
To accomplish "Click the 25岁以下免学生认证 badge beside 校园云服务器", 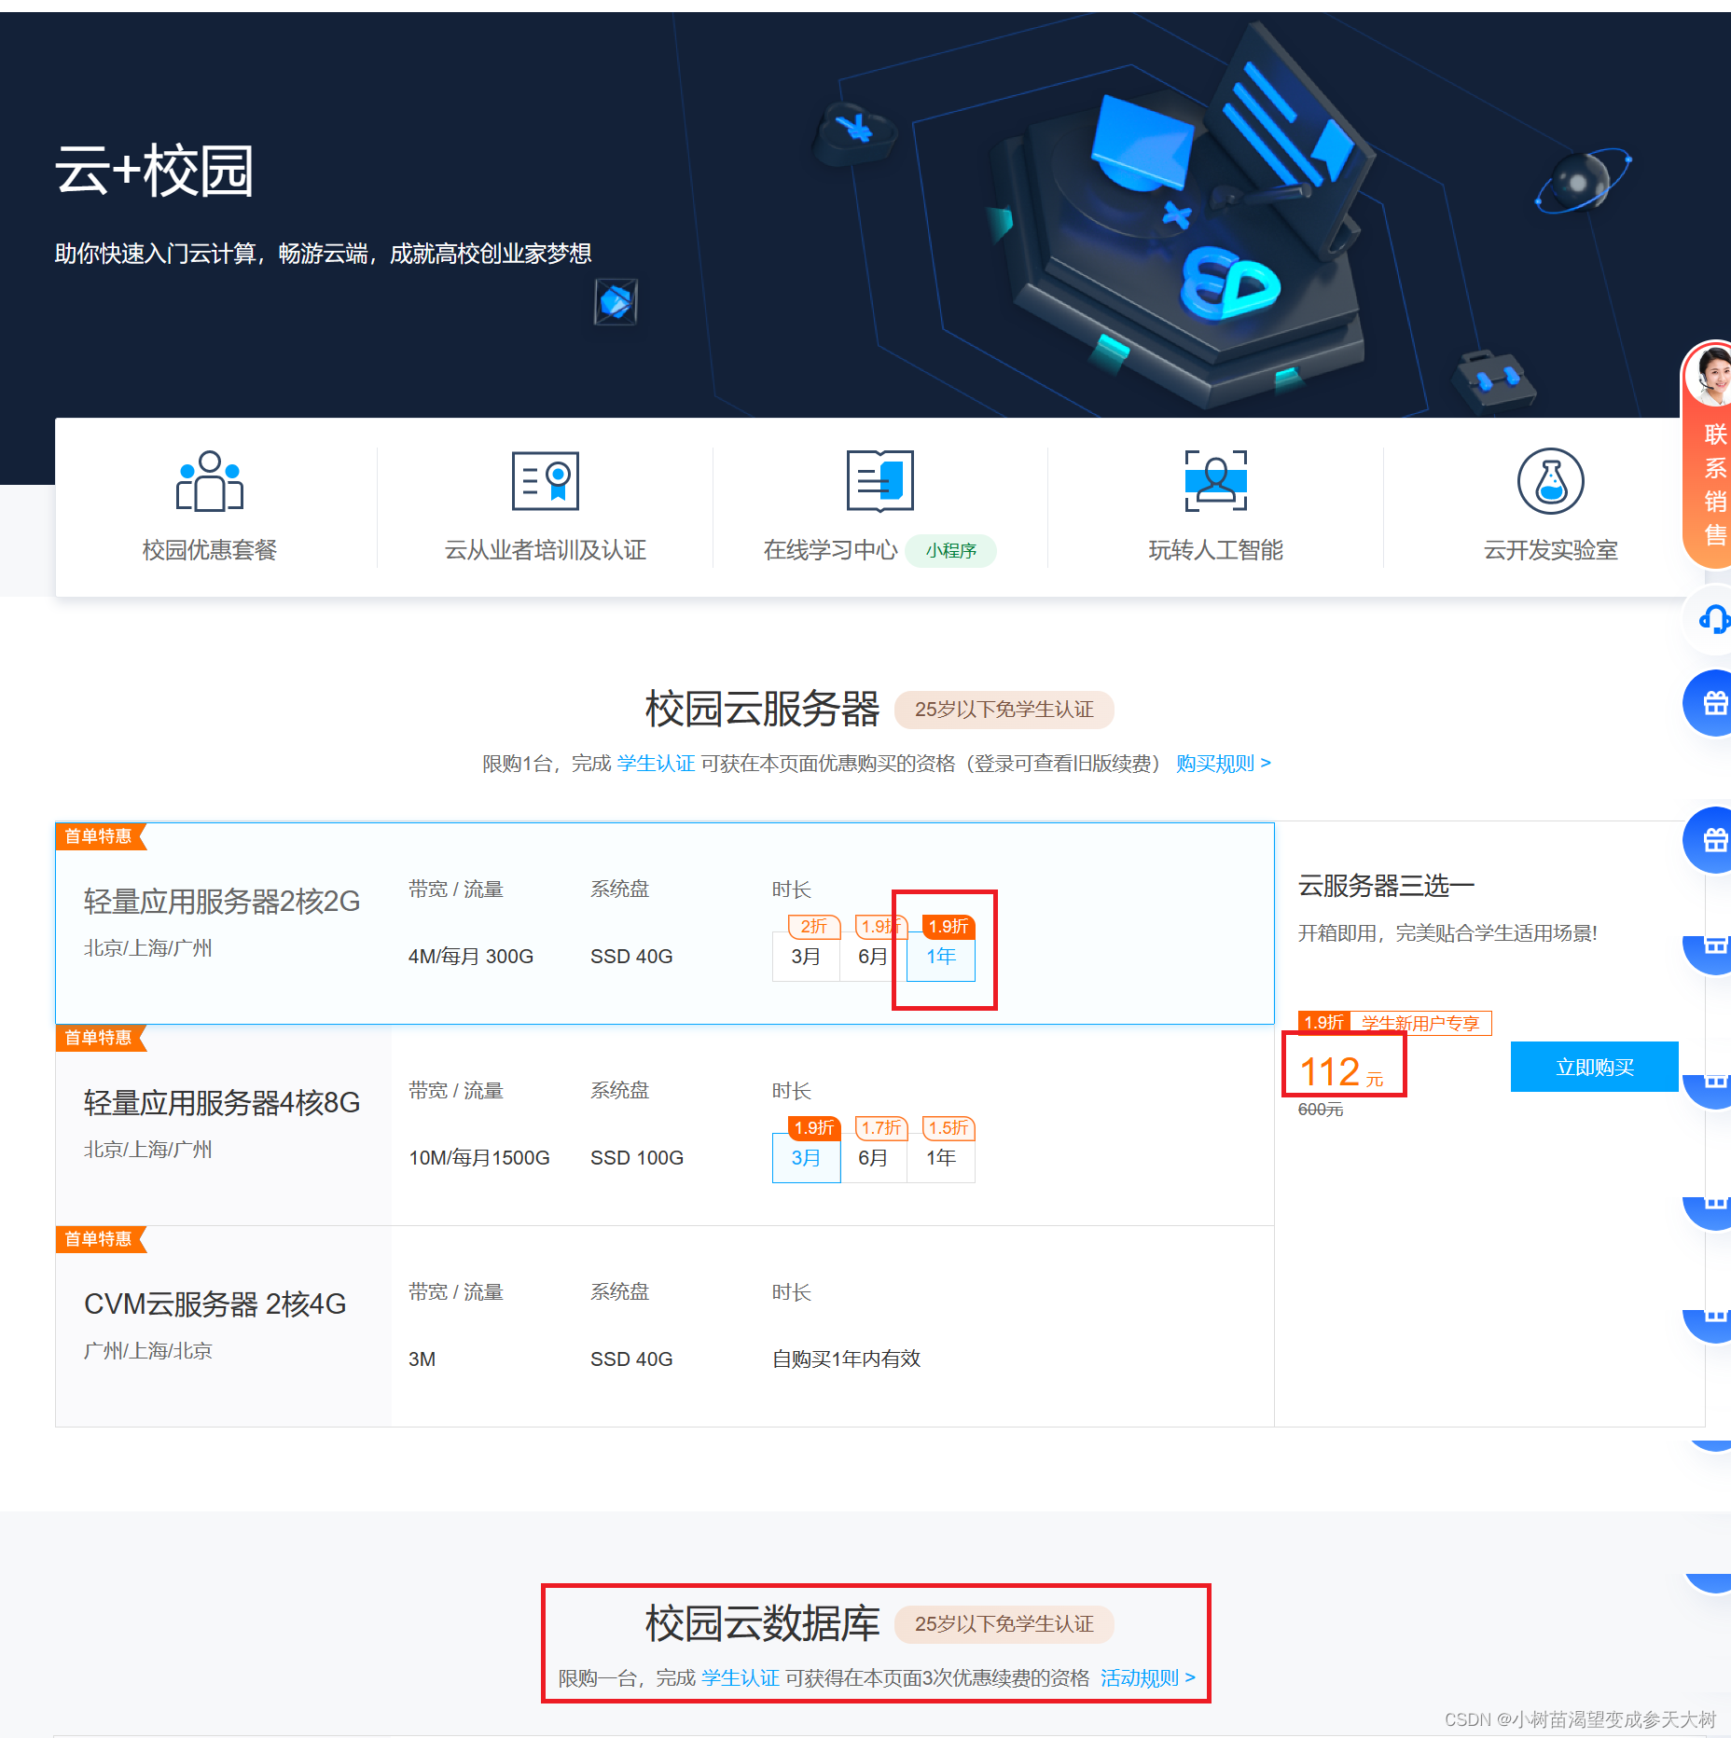I will (x=1004, y=710).
